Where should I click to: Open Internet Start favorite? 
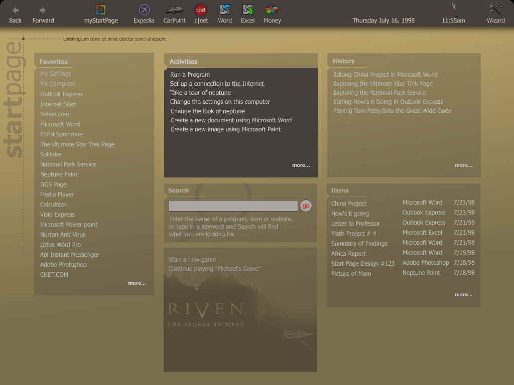point(58,104)
